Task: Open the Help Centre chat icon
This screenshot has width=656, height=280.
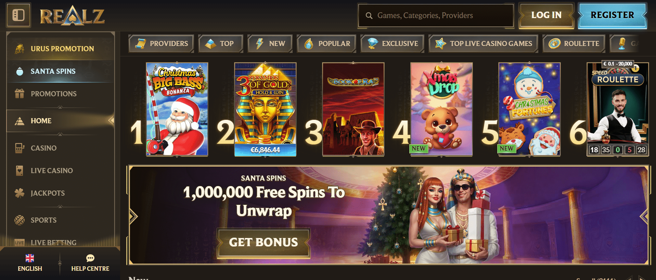Action: coord(90,258)
